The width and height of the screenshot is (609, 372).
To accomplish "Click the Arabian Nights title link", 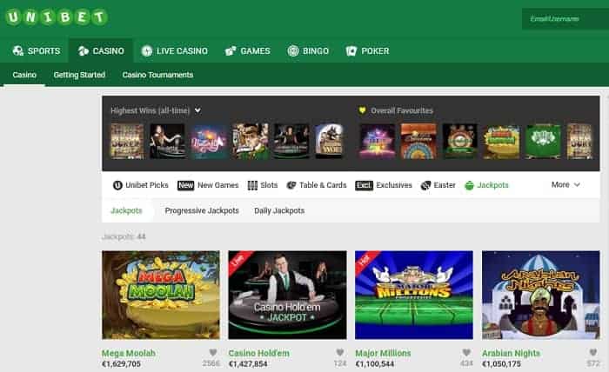I will (x=512, y=353).
